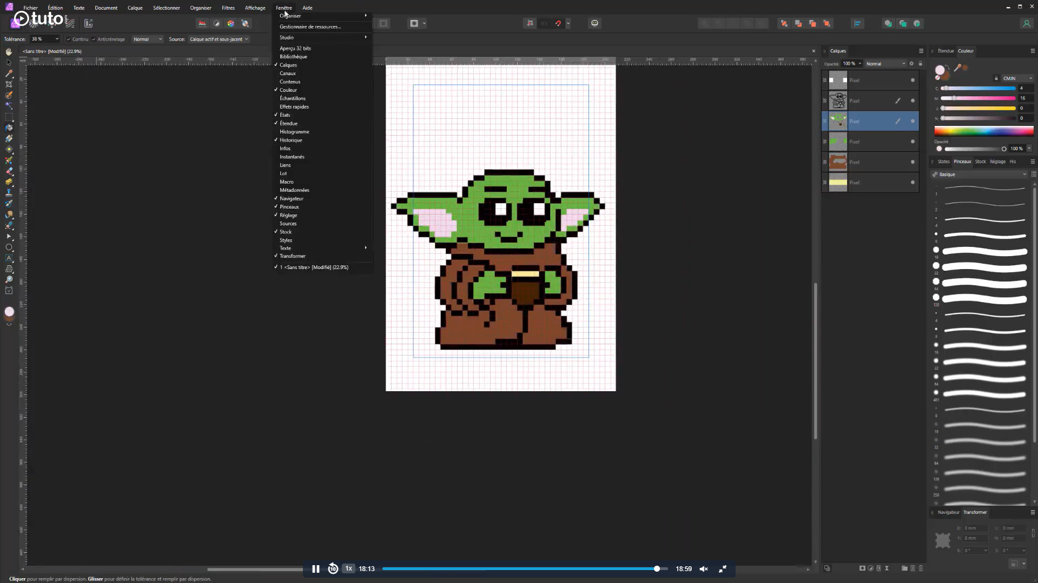Pick the eyedropper in the Couleur panel
Viewport: 1038px width, 583px height.
[x=958, y=68]
